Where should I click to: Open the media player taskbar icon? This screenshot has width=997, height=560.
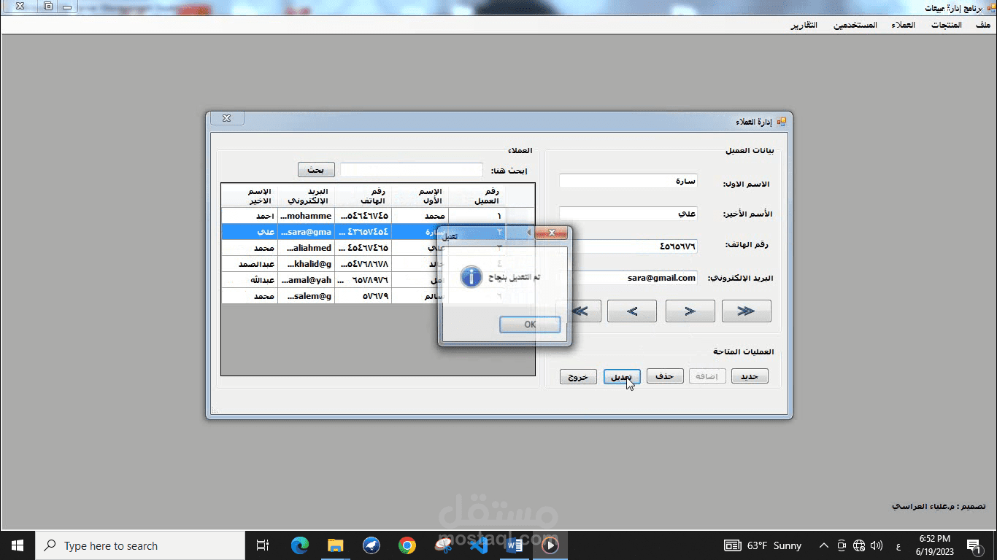[x=550, y=545]
